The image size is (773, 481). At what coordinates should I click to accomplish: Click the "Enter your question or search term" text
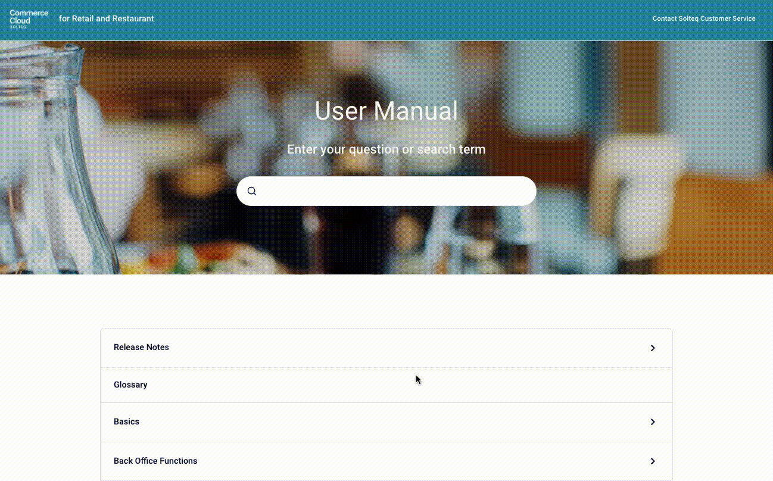click(386, 149)
